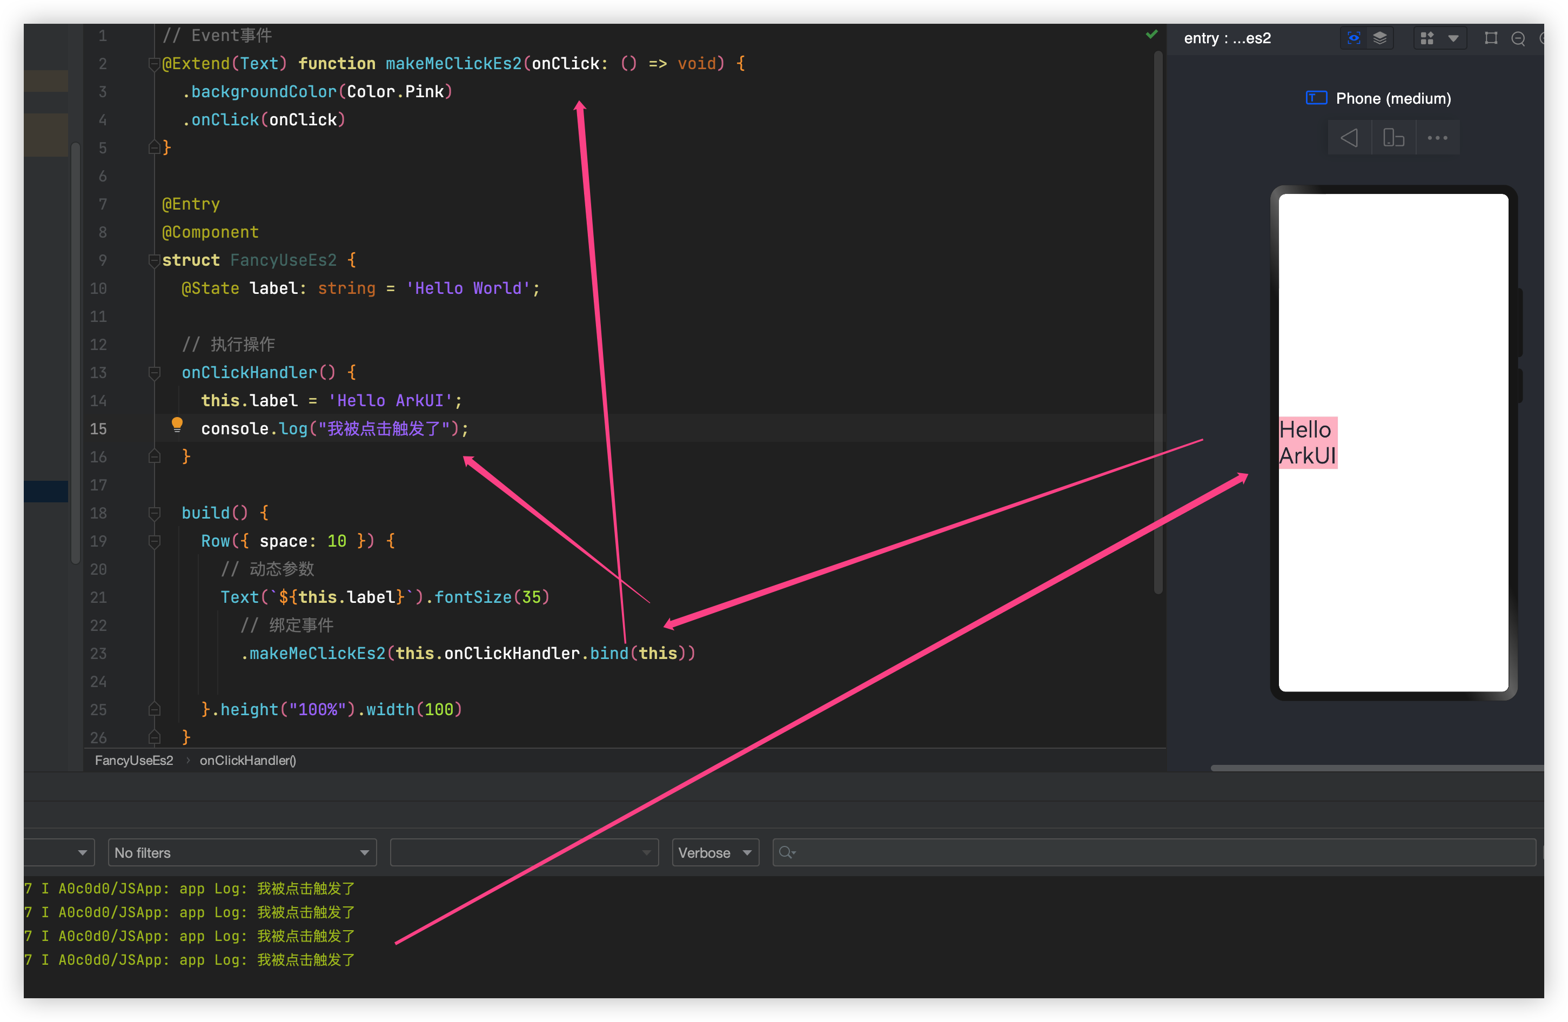Screen dimensions: 1568x1022
Task: Click the back triangle button under Phone (medium)
Action: click(1349, 138)
